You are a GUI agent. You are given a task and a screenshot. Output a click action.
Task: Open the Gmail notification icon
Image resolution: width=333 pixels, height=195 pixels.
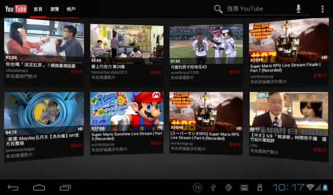(x=244, y=188)
